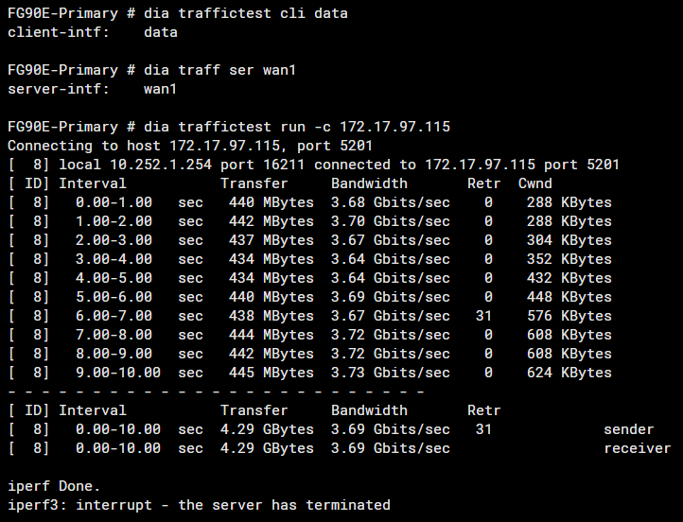Click the dashed separator line
683x522 pixels.
coord(216,391)
